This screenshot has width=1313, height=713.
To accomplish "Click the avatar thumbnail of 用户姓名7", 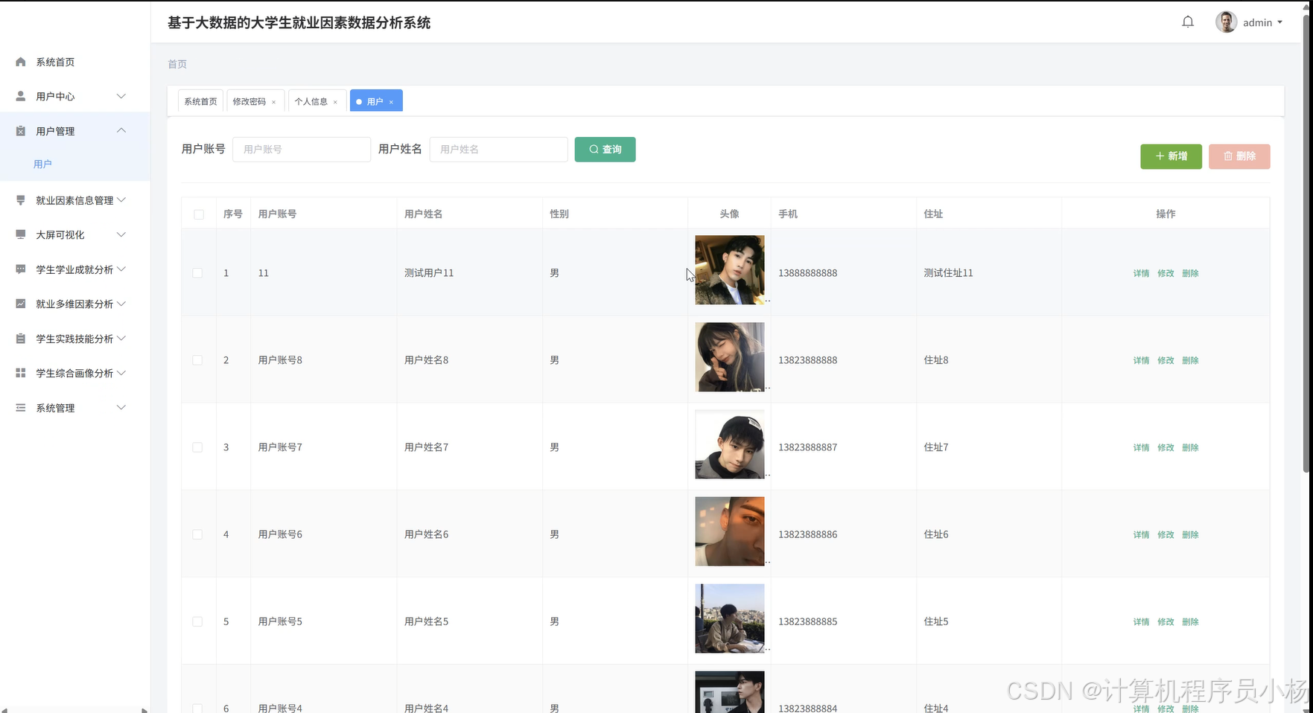I will pos(730,444).
